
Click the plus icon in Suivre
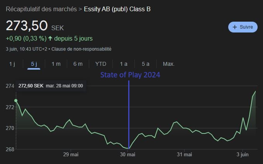[x=234, y=27]
